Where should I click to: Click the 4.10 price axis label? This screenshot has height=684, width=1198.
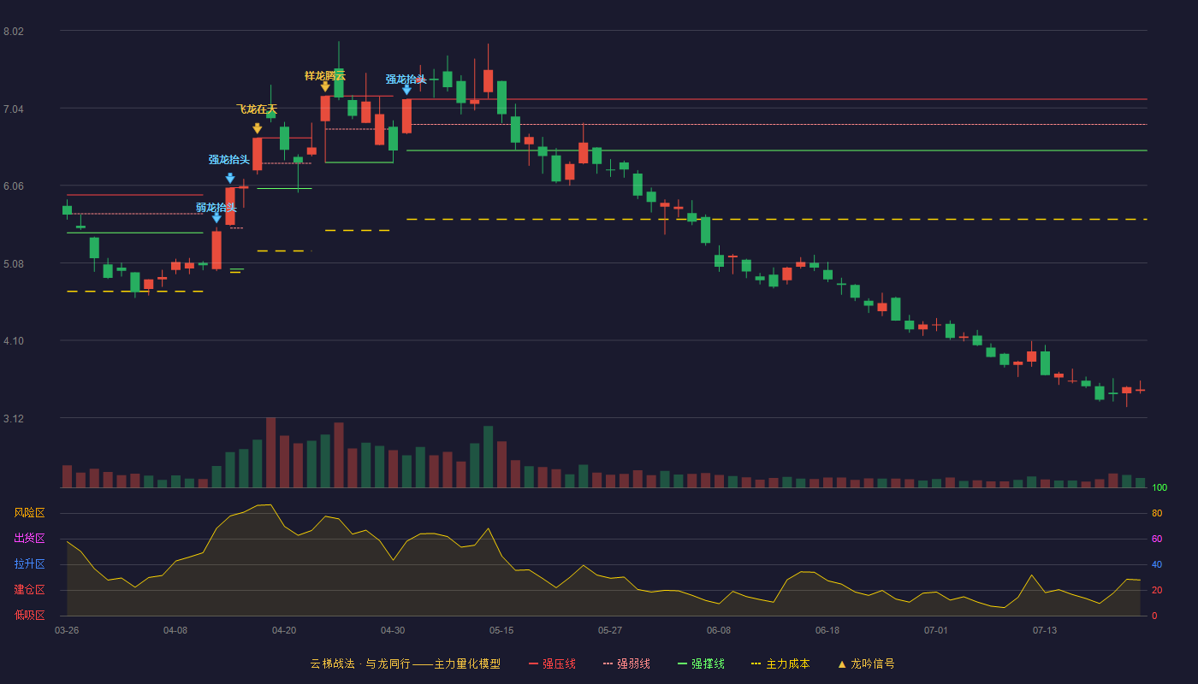[14, 341]
